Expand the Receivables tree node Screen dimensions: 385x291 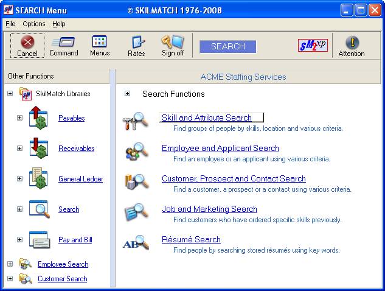[x=19, y=148]
